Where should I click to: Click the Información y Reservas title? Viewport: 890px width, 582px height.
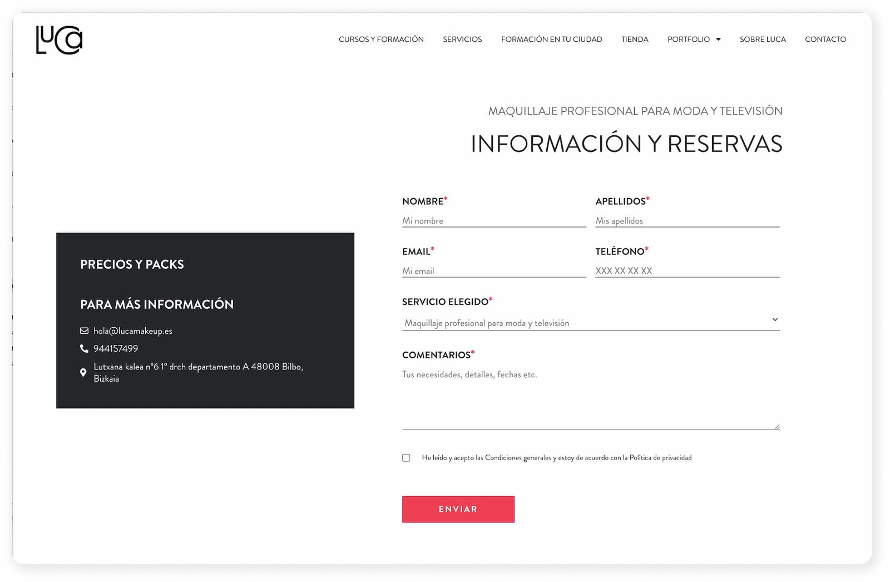coord(626,144)
